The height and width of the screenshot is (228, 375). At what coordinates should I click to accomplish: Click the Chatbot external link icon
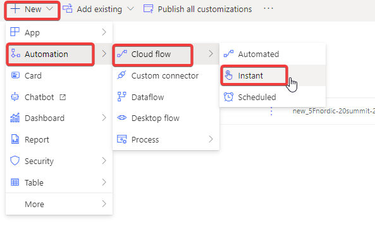63,98
